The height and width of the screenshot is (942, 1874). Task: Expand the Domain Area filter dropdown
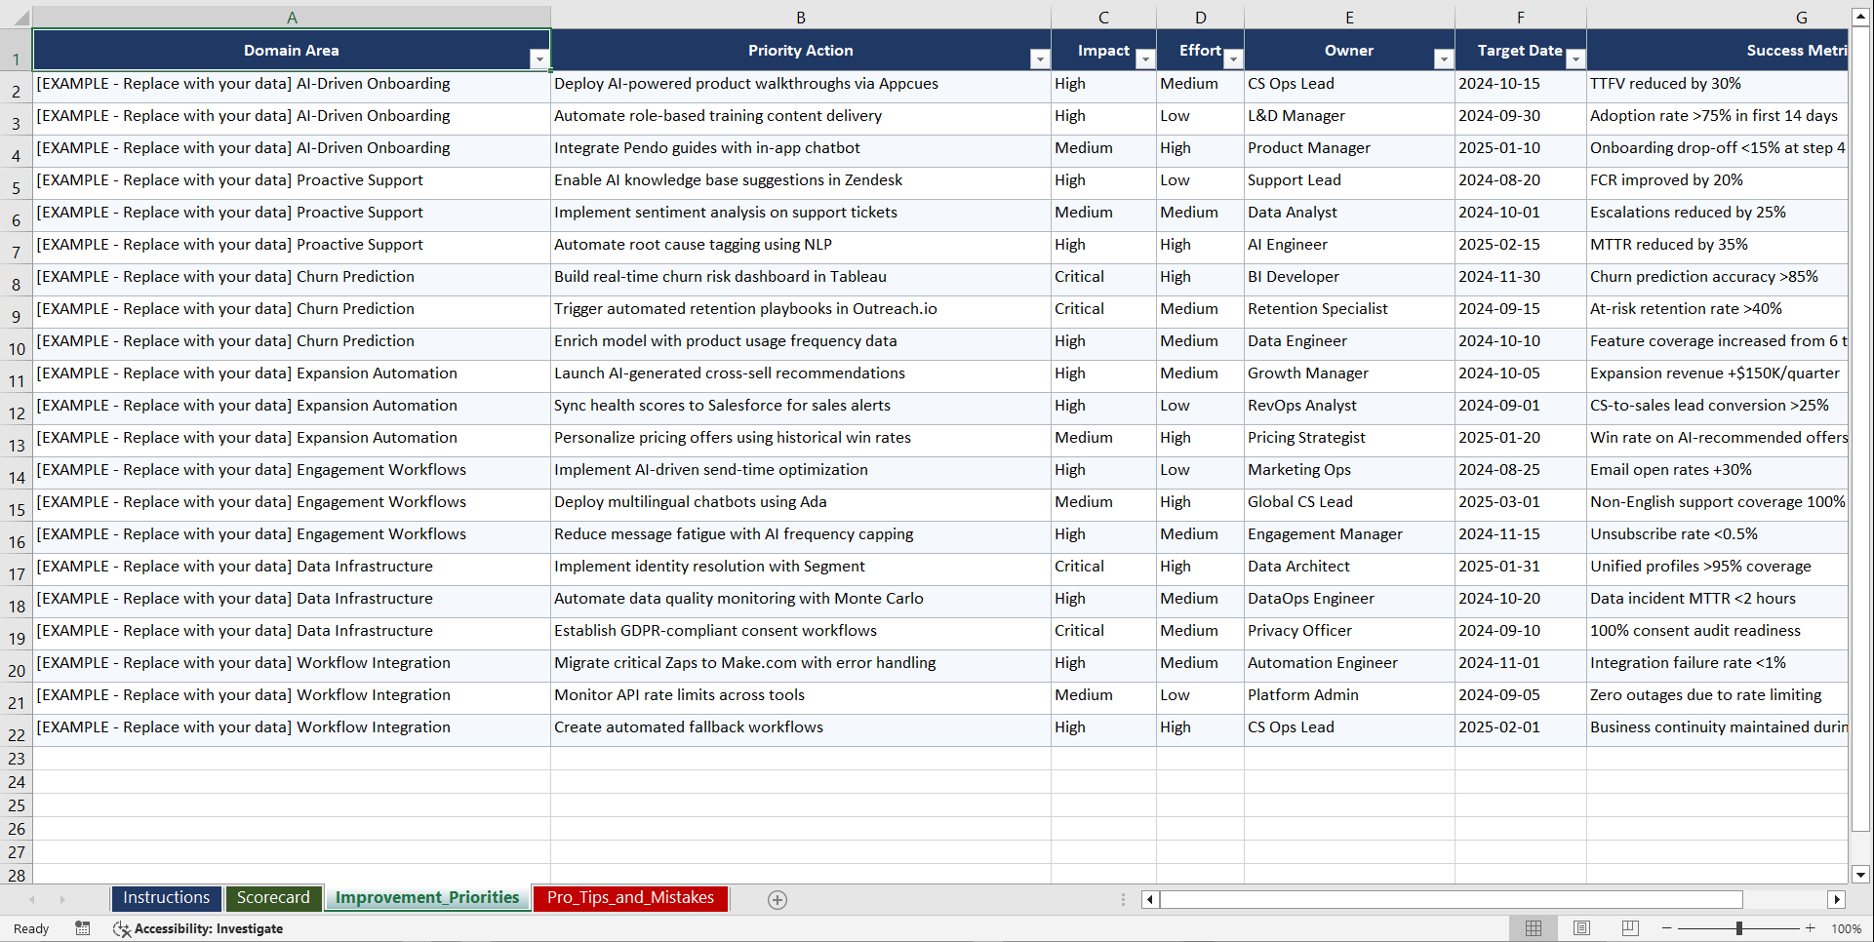[539, 59]
